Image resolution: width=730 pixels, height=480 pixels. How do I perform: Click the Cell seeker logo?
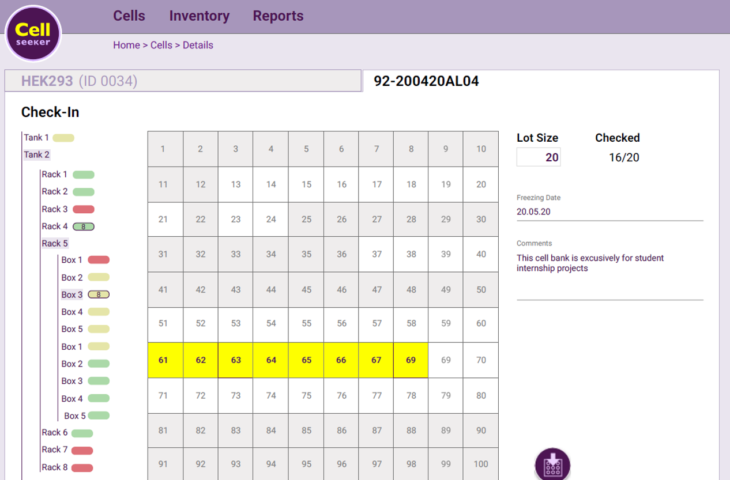point(33,33)
